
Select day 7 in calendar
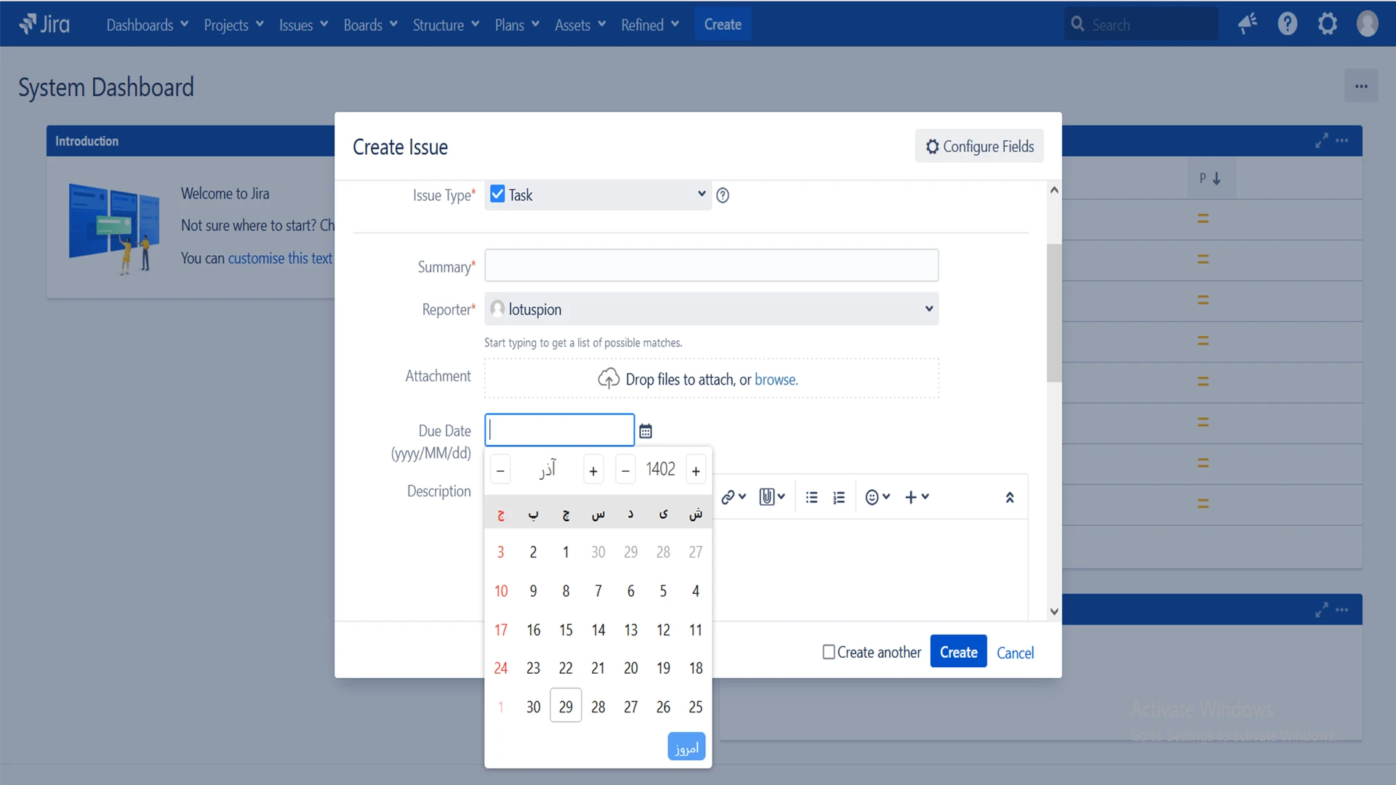[x=598, y=591]
